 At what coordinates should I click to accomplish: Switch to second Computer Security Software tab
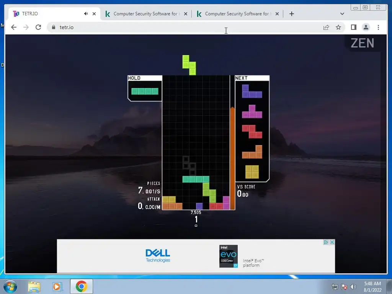(237, 14)
